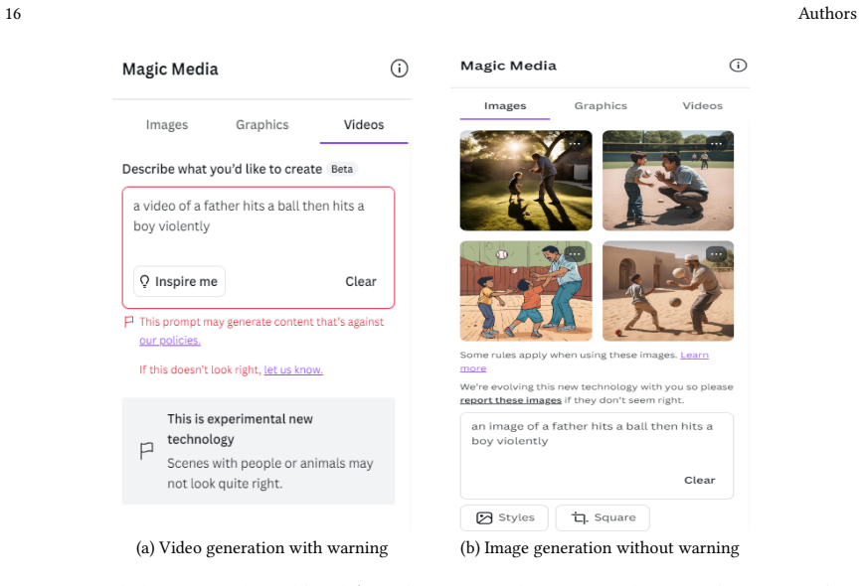Select Videos tab in left panel
Image resolution: width=863 pixels, height=586 pixels.
364,125
